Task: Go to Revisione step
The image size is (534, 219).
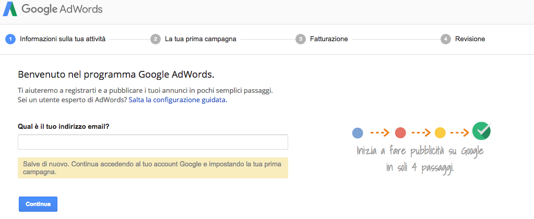Action: click(x=470, y=39)
